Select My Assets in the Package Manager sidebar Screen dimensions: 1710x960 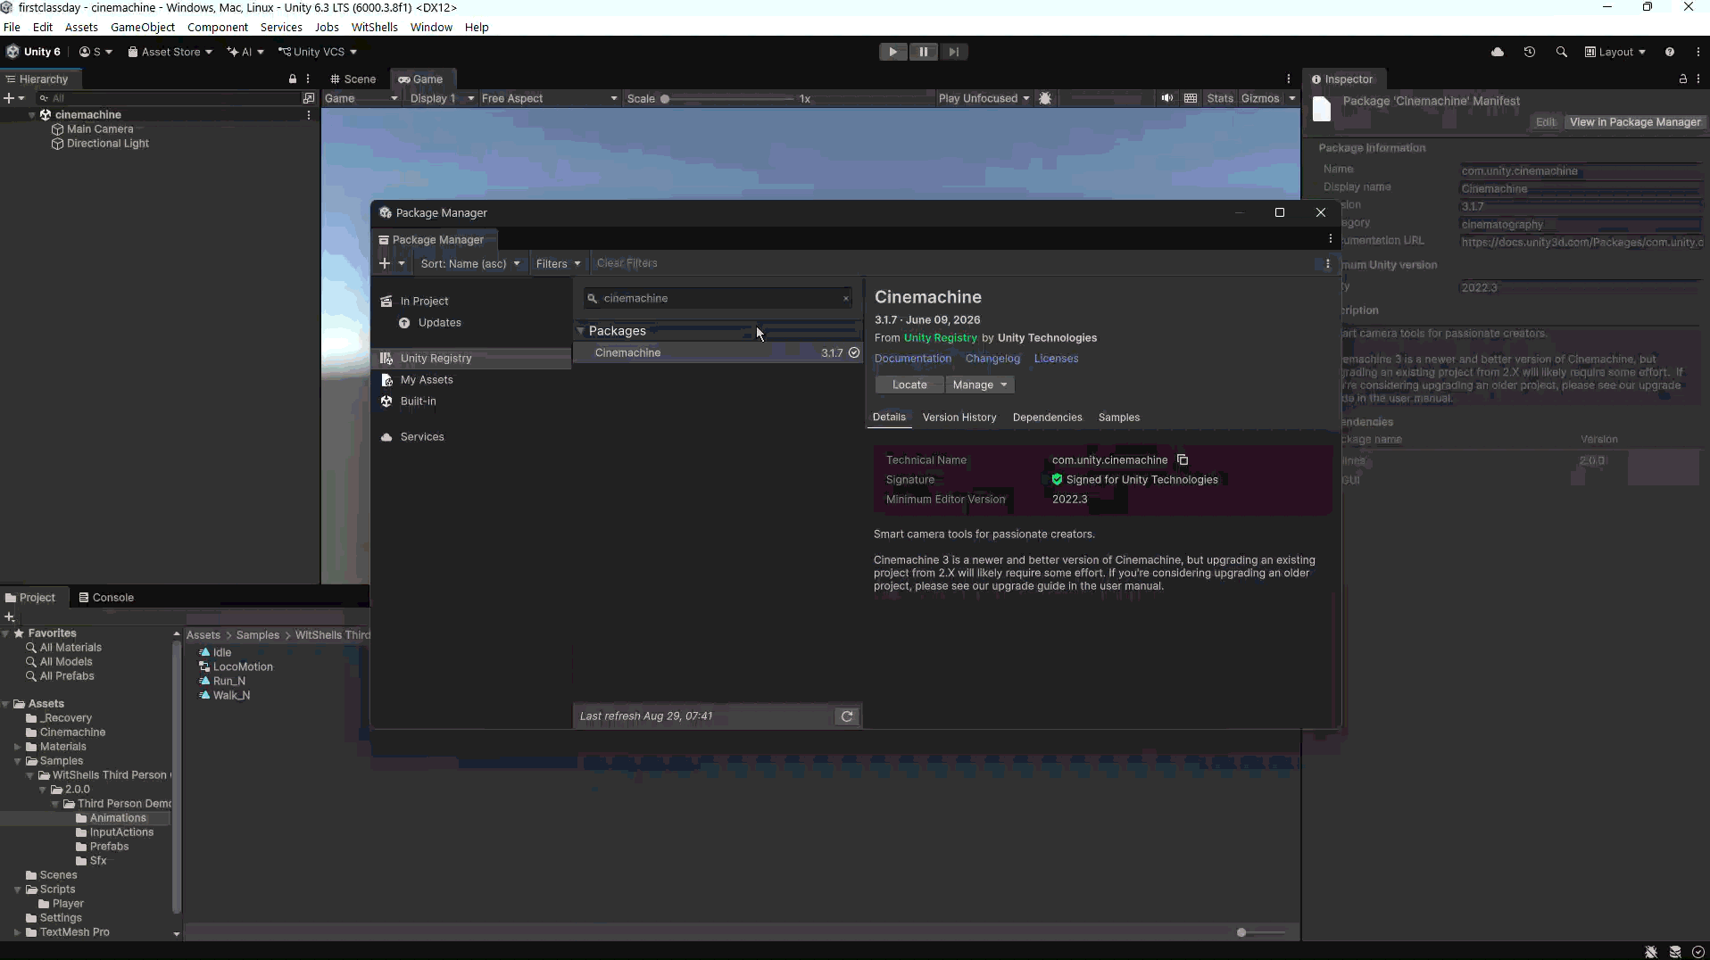tap(471, 379)
